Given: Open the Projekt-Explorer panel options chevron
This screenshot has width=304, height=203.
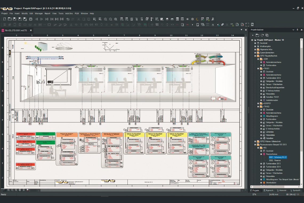Looking at the screenshot, I should point(293,30).
